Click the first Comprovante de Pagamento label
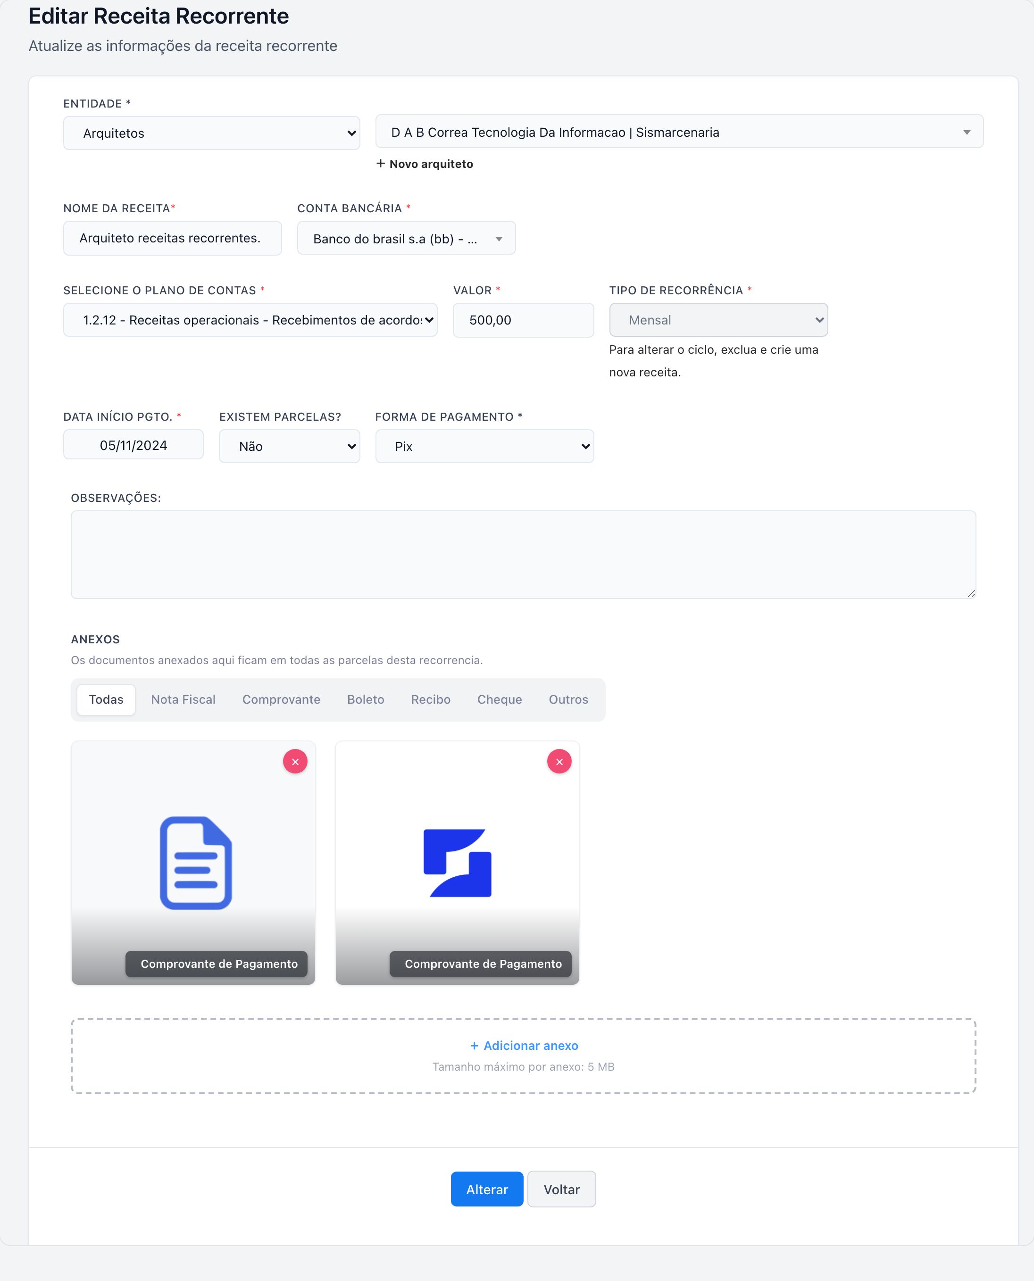Screen dimensions: 1034x1281 tap(216, 964)
